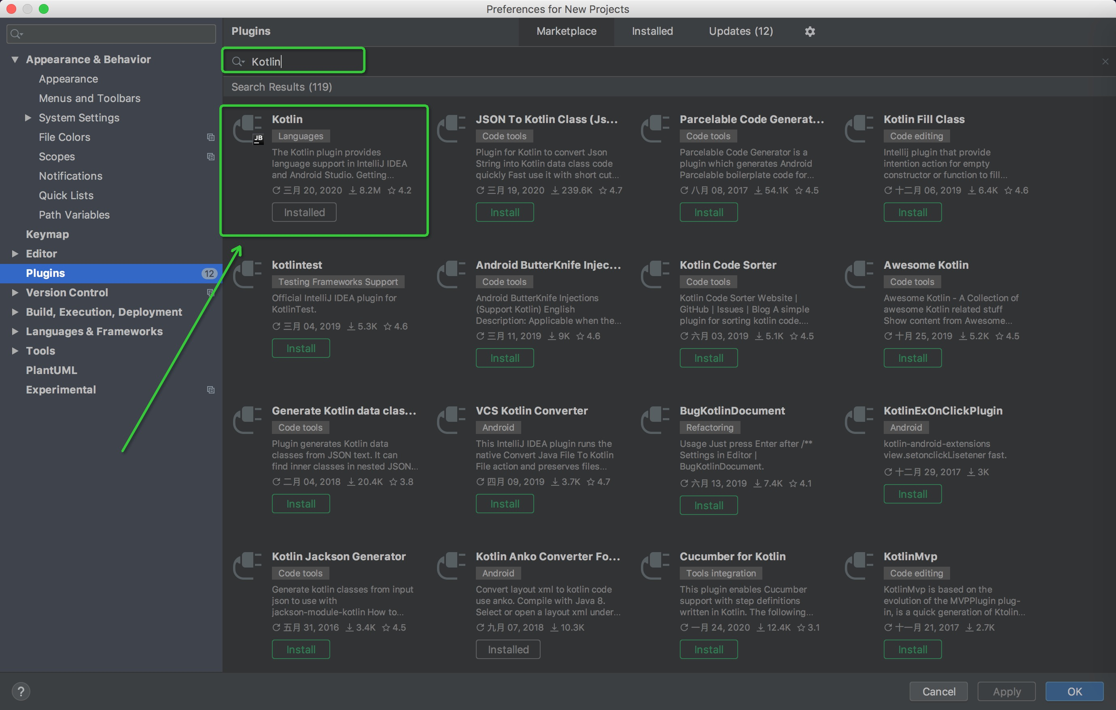1116x710 pixels.
Task: Open Quick Lists settings
Action: (66, 195)
